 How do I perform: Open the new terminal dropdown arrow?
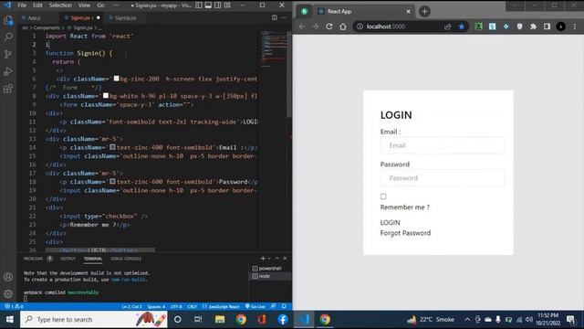pos(269,258)
